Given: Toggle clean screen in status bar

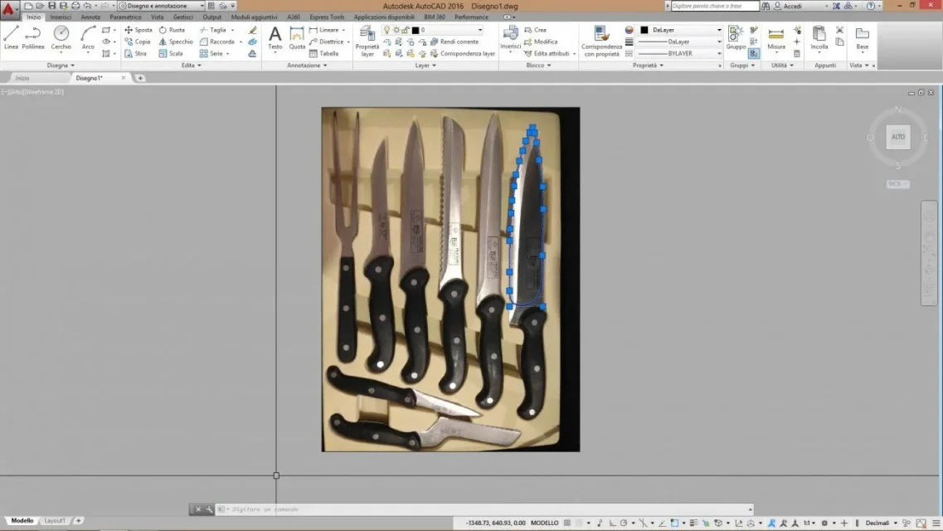Looking at the screenshot, I should coord(921,524).
